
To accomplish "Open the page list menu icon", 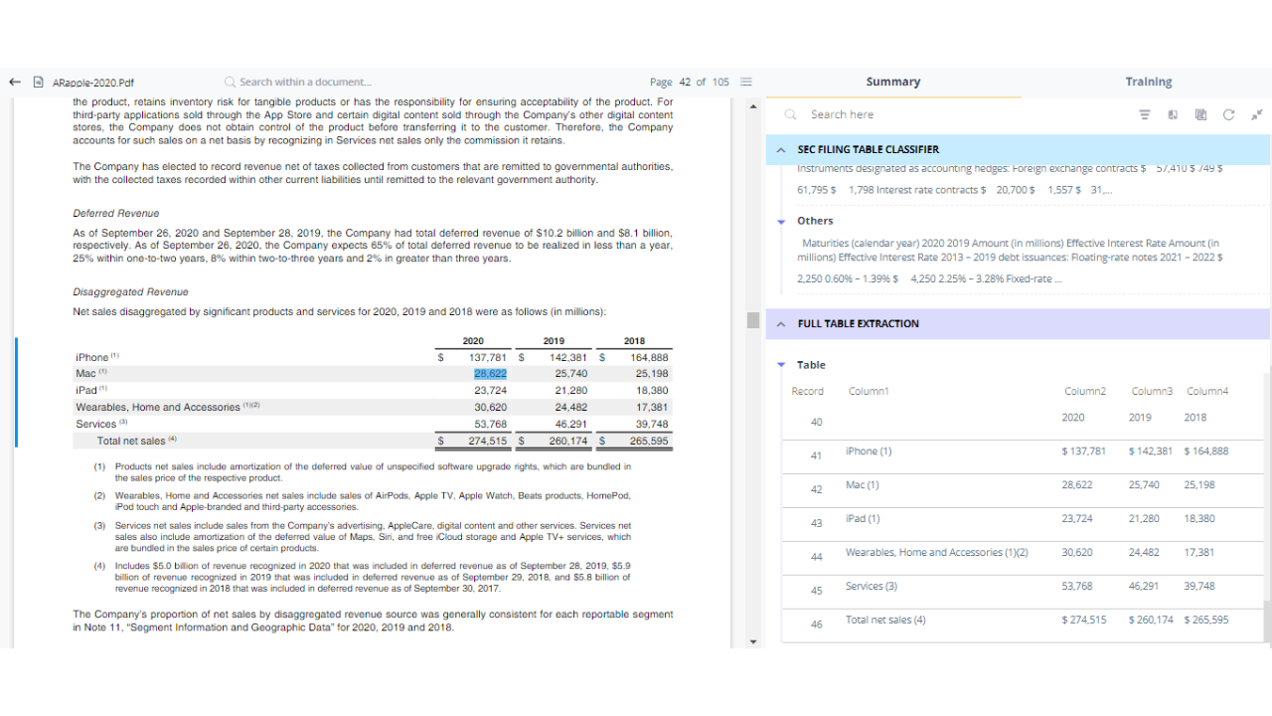I will click(x=746, y=83).
